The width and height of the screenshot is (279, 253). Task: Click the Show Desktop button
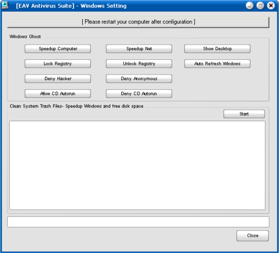pos(217,49)
